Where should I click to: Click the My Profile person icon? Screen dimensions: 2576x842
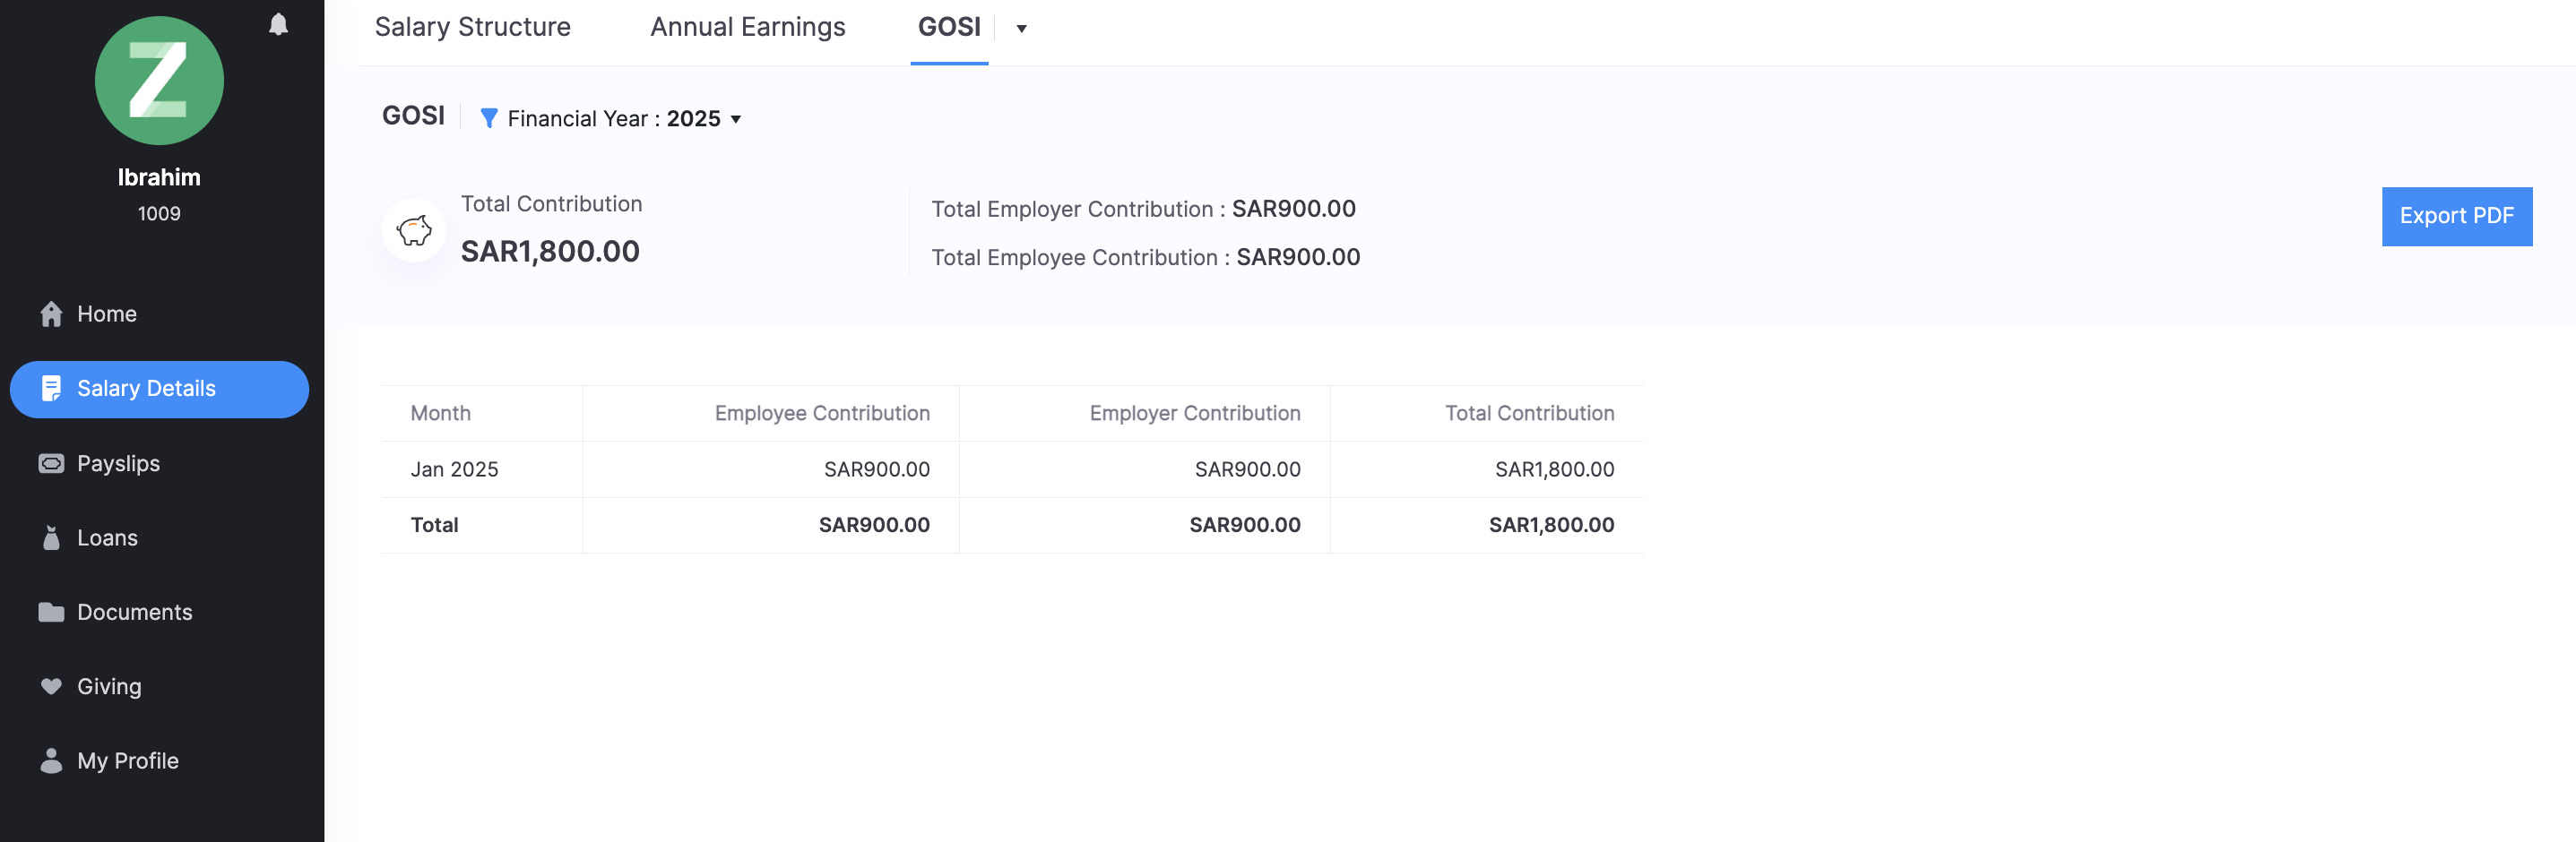click(51, 761)
